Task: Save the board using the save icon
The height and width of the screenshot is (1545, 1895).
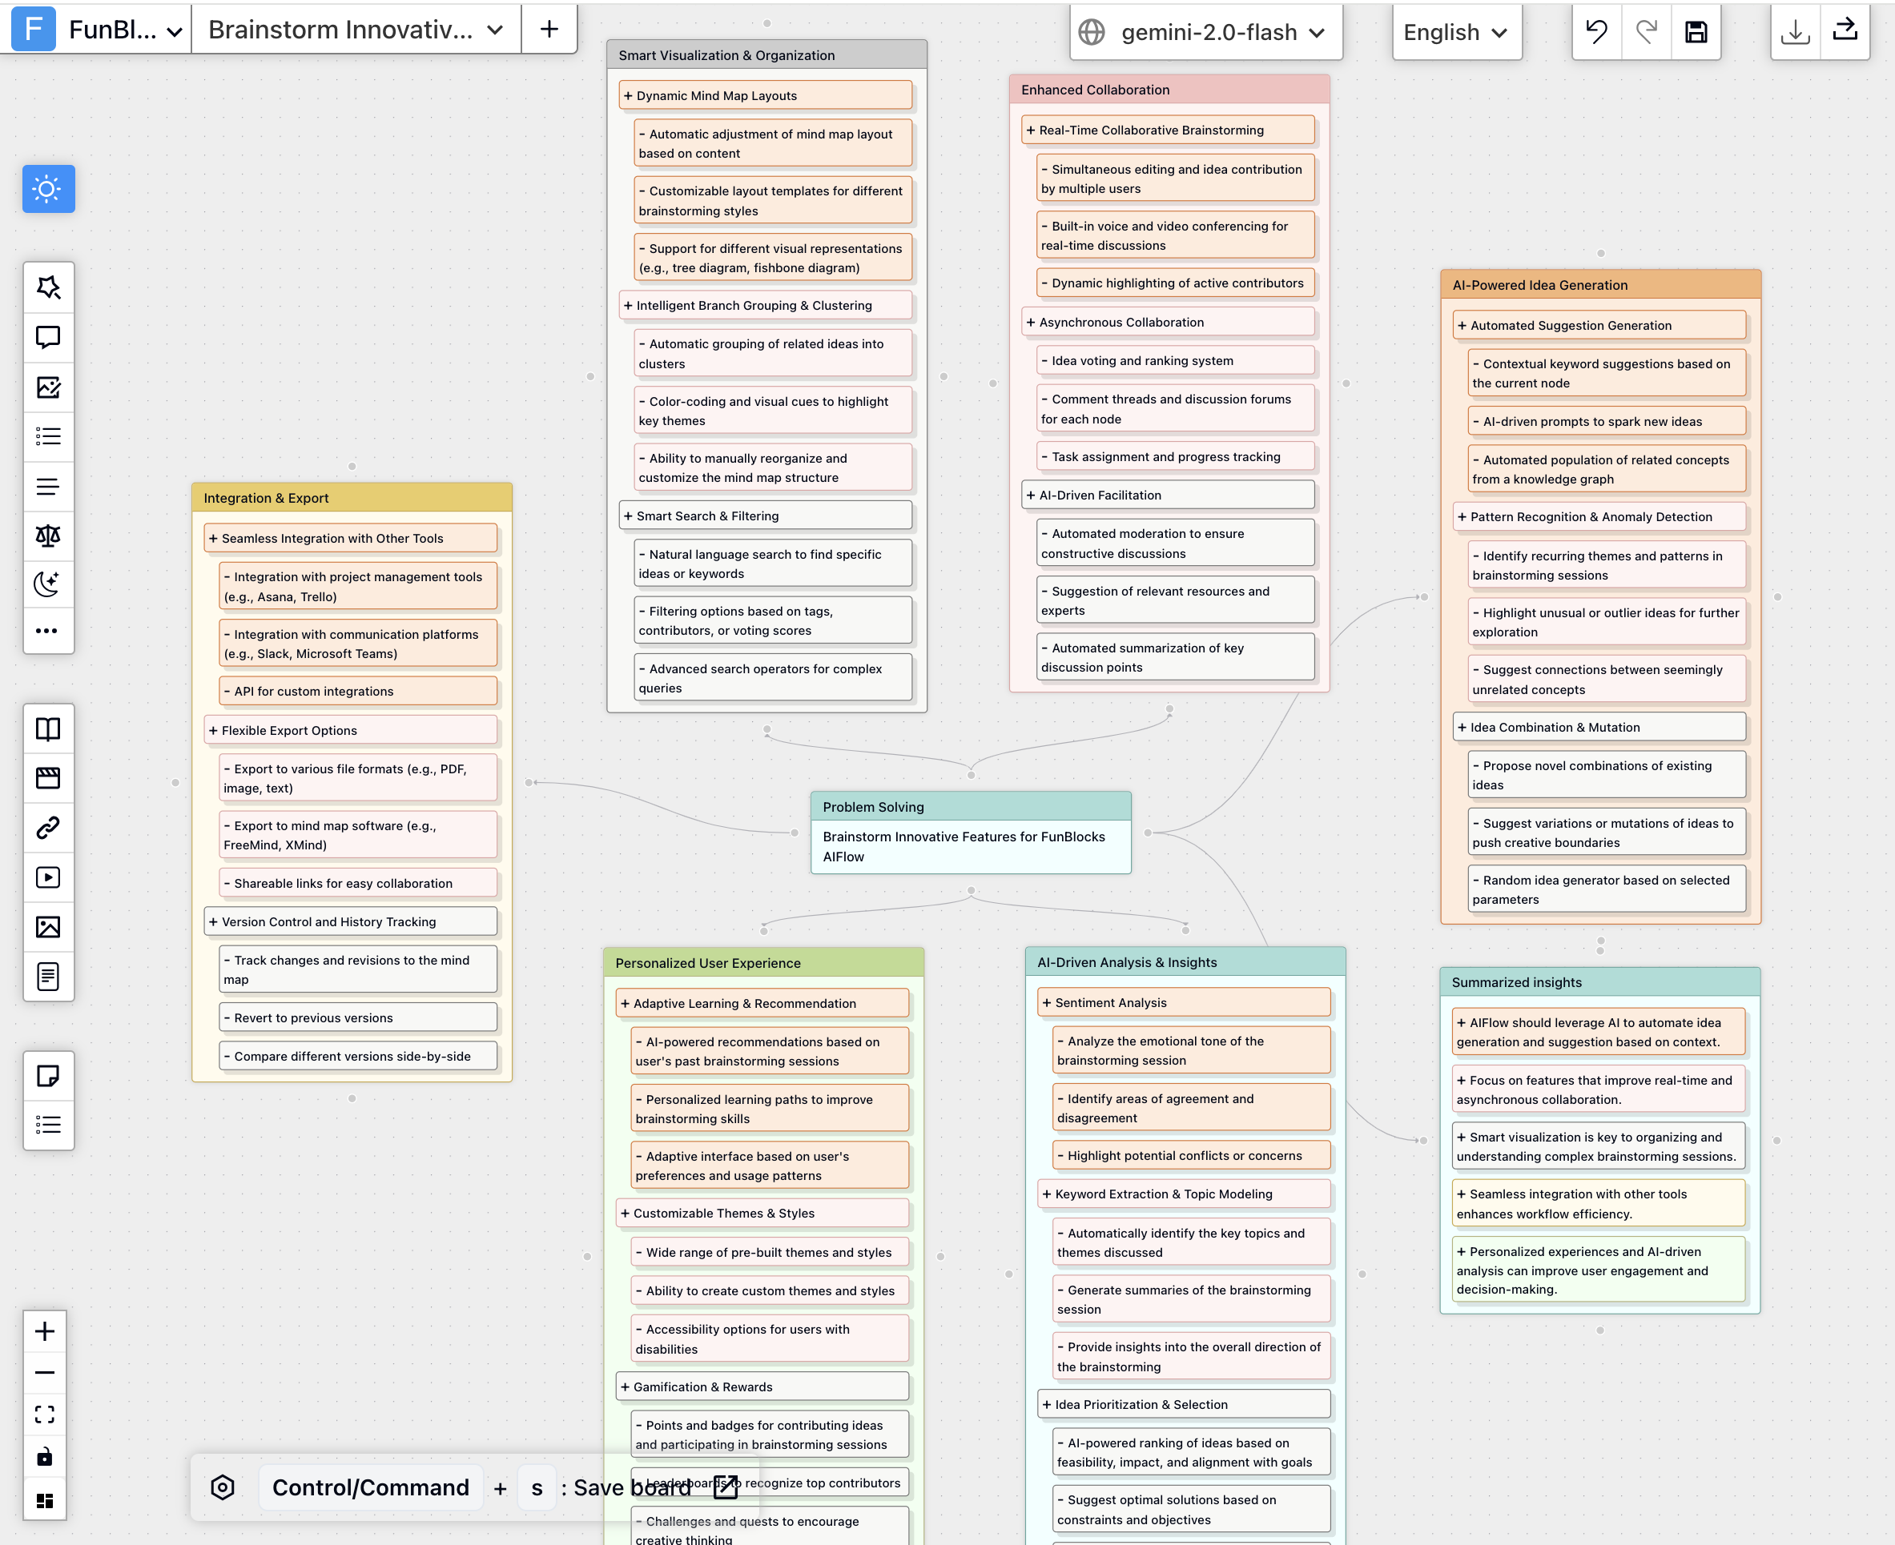Action: pyautogui.click(x=1696, y=31)
